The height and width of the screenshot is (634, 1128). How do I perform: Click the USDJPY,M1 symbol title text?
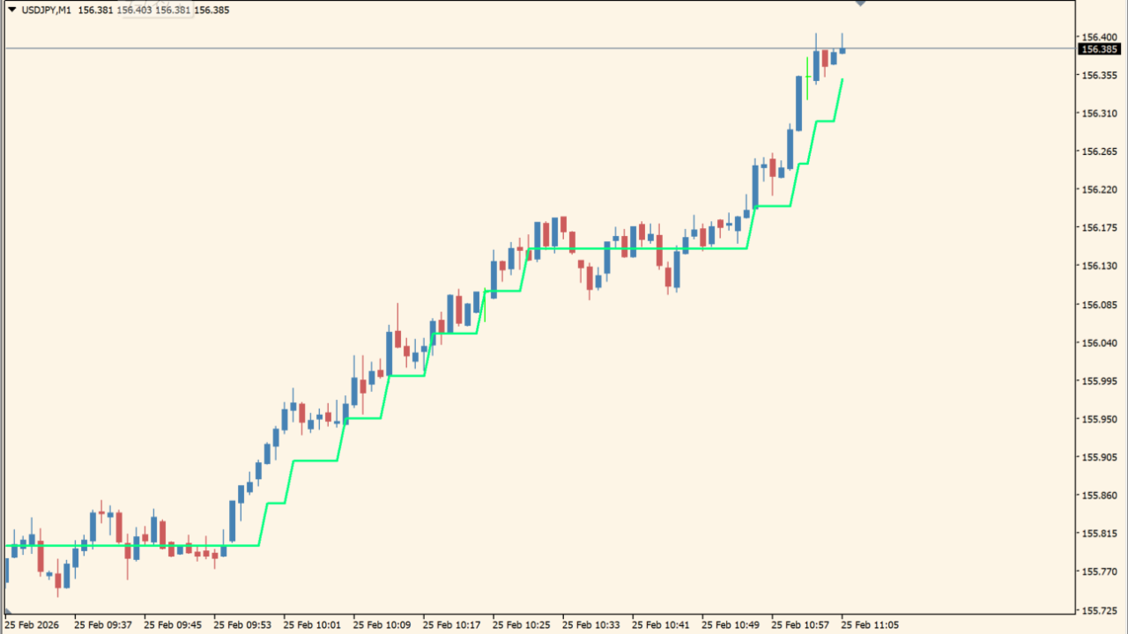coord(46,11)
